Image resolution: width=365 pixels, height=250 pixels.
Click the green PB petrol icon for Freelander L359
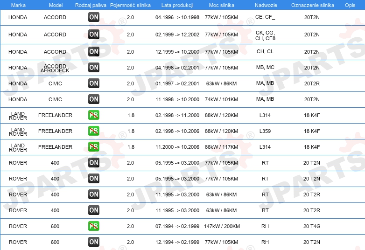[94, 131]
